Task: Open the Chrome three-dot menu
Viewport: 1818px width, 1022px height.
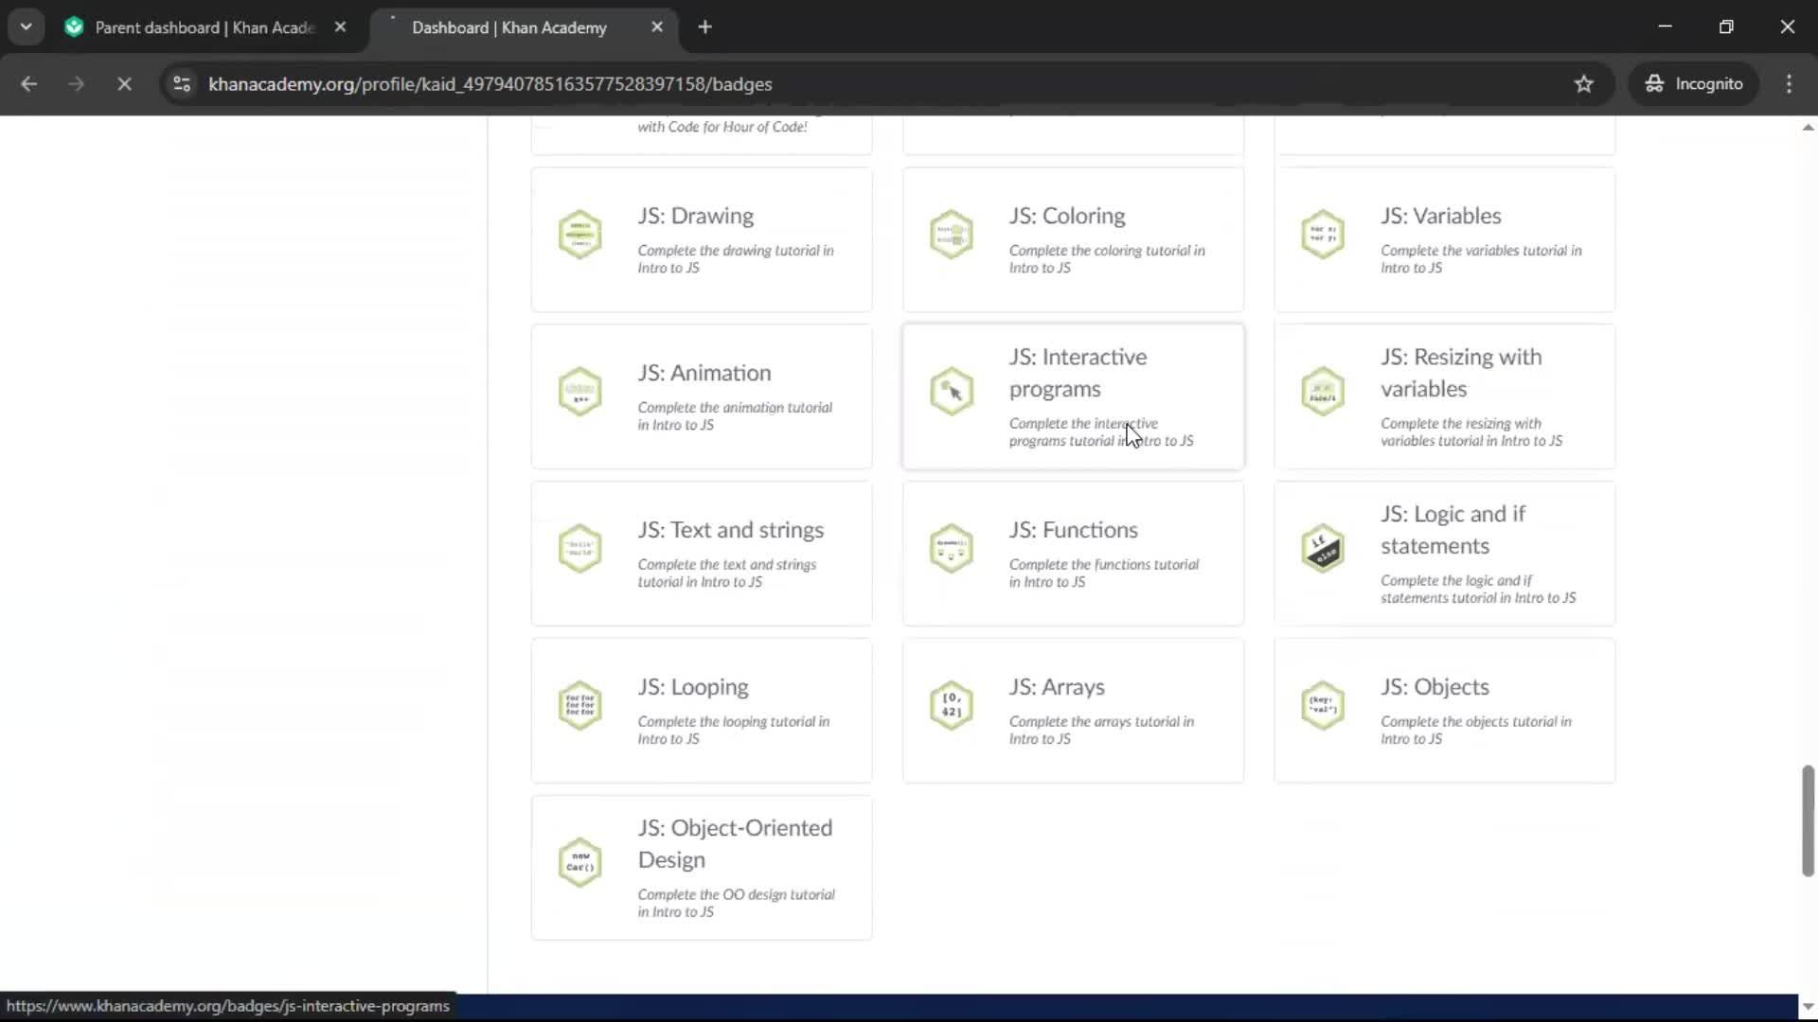Action: (x=1789, y=83)
